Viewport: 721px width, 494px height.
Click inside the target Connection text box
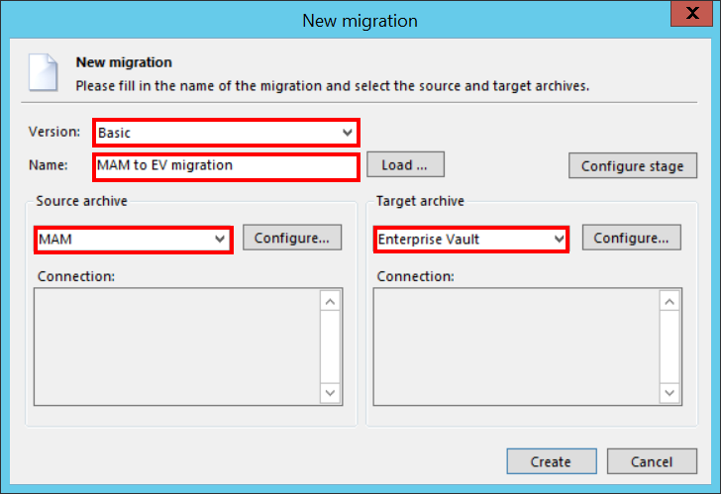(x=516, y=346)
